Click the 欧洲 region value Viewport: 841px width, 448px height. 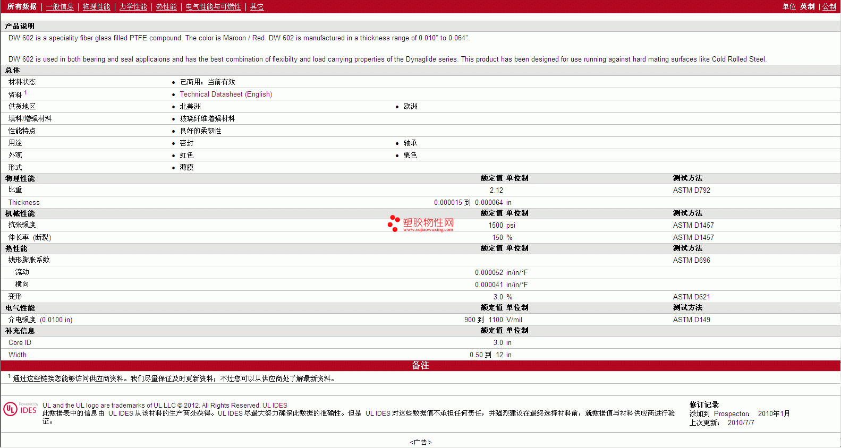410,106
